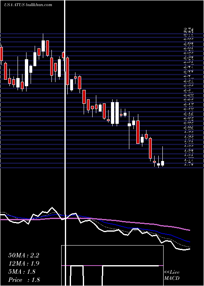
Task: Click the '<<Live MACD' label
Action: coord(172,275)
